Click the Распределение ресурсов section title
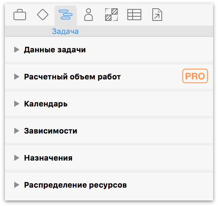Screen dimensions: 218x206 pos(75,185)
